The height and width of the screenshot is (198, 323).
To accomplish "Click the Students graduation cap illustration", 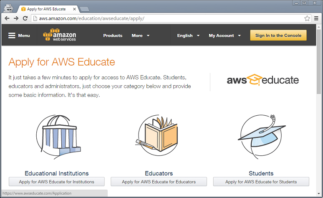I will click(x=261, y=136).
